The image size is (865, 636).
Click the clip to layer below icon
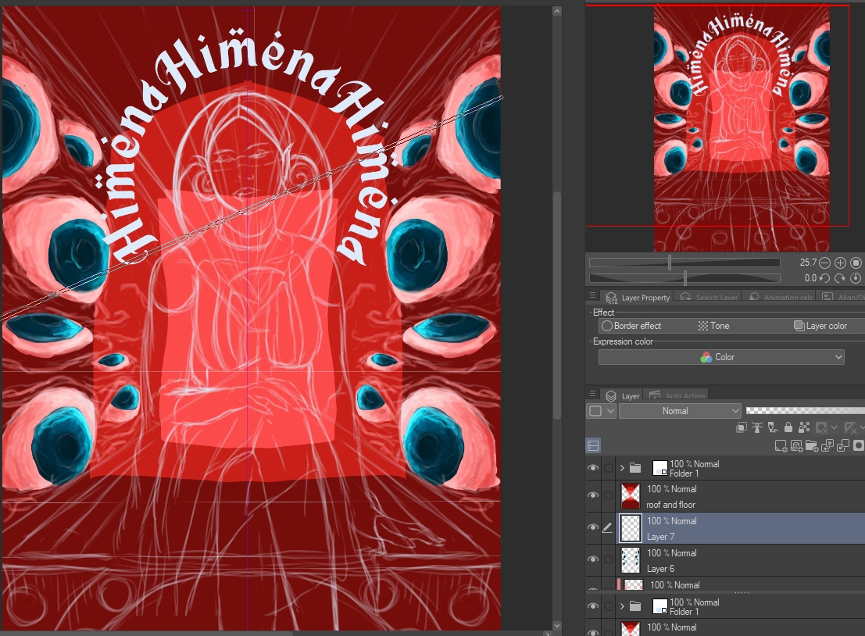coord(742,427)
